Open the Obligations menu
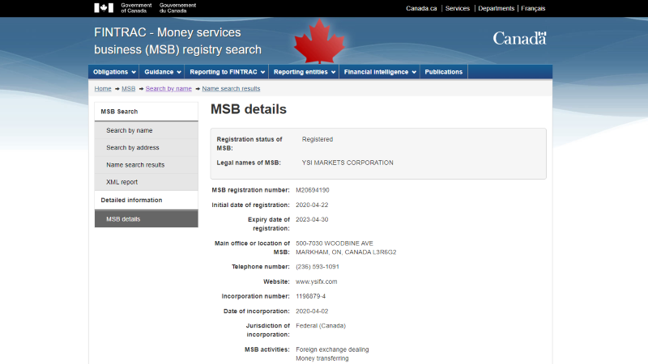This screenshot has height=364, width=648. (113, 72)
